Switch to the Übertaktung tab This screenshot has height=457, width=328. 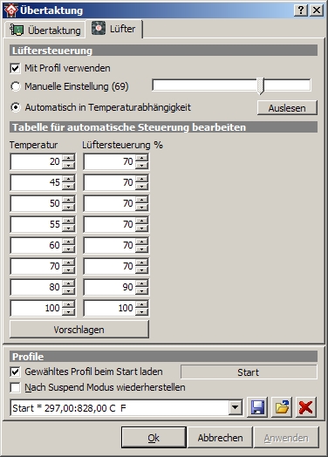(45, 31)
